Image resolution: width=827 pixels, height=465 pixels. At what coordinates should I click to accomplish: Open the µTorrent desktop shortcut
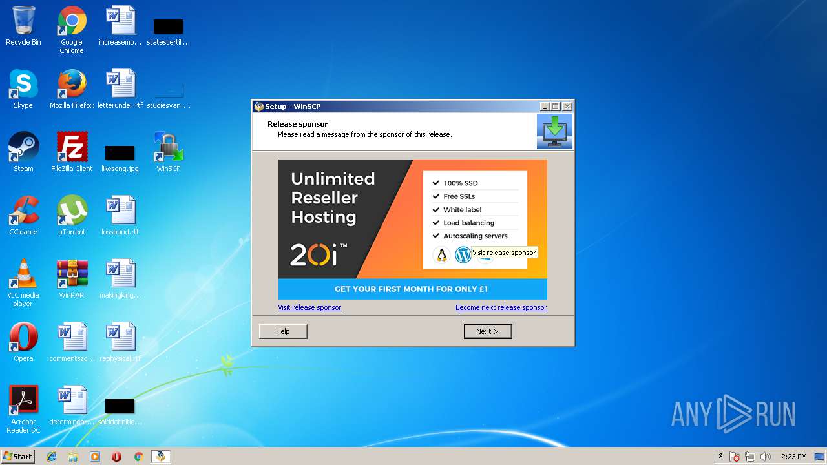(x=72, y=216)
